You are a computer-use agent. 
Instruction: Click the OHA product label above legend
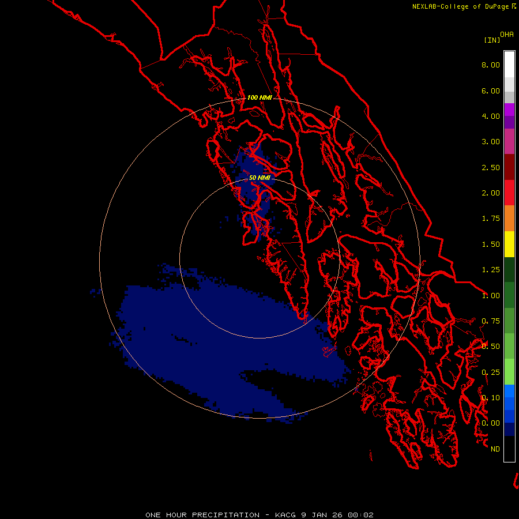pos(507,34)
